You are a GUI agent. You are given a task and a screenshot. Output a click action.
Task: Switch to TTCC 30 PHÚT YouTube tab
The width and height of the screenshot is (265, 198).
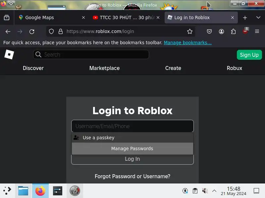(126, 17)
